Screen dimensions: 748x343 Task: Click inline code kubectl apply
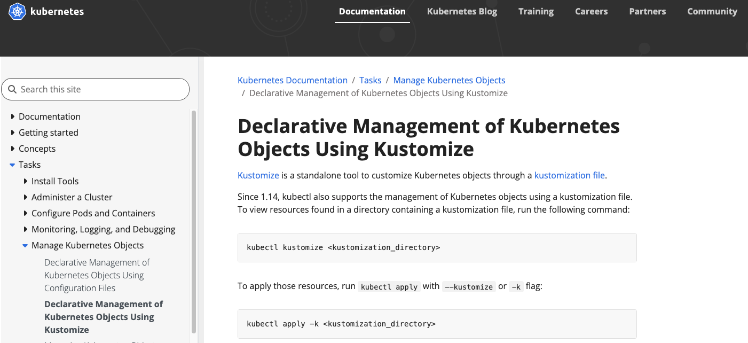389,286
